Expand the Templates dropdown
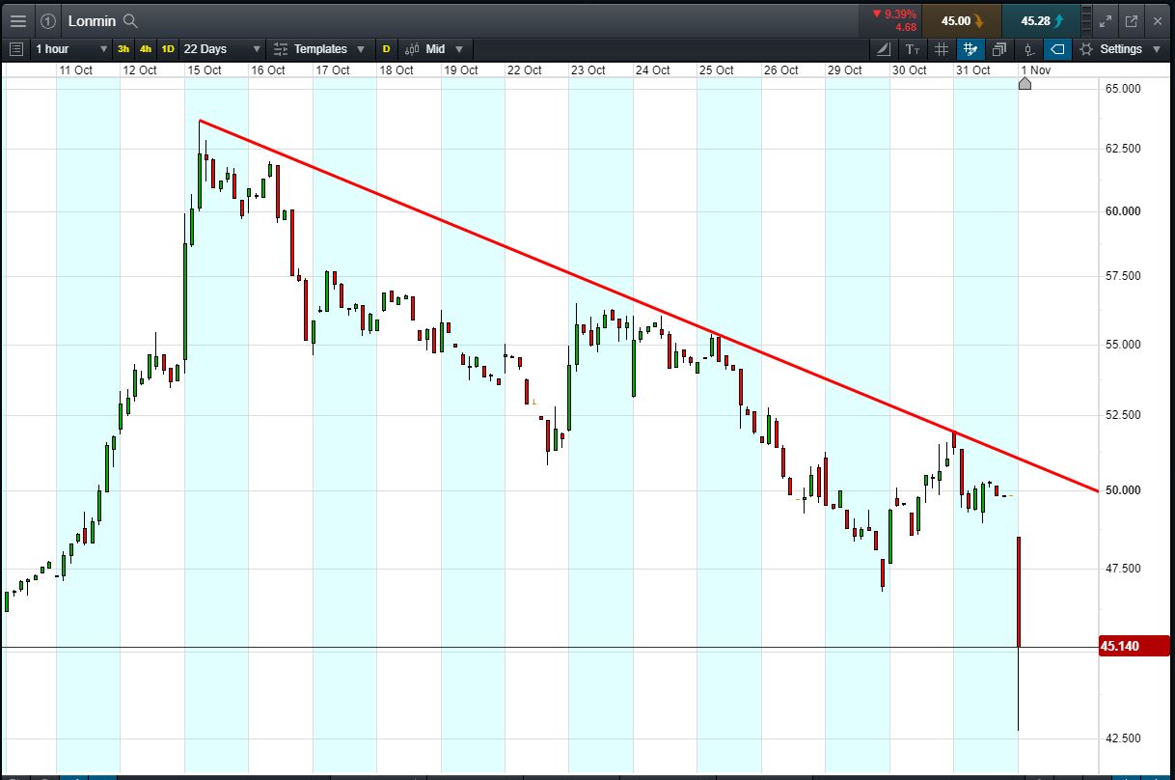The width and height of the screenshot is (1175, 780). coord(318,49)
